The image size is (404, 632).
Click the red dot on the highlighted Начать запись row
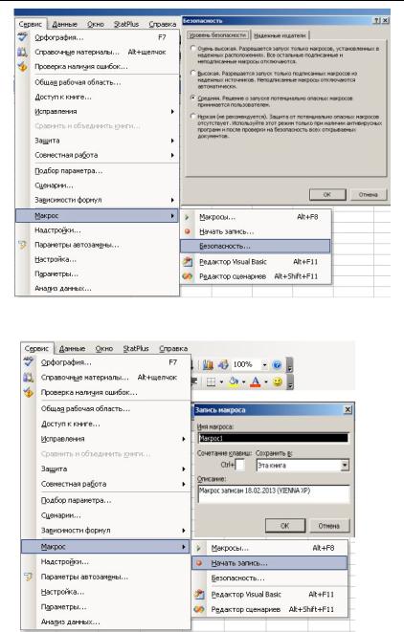pyautogui.click(x=199, y=563)
